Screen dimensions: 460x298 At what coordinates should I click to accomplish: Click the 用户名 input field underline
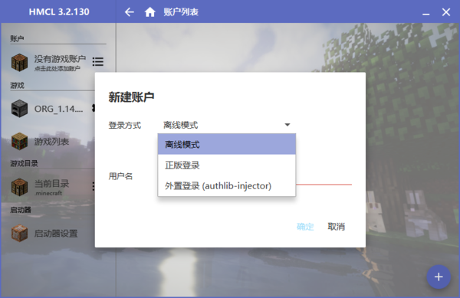click(324, 185)
